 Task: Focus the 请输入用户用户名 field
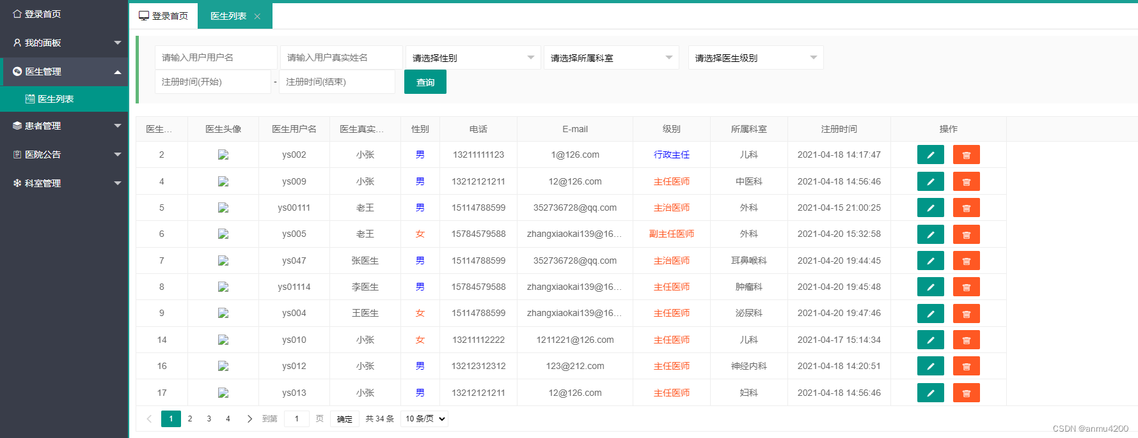216,57
